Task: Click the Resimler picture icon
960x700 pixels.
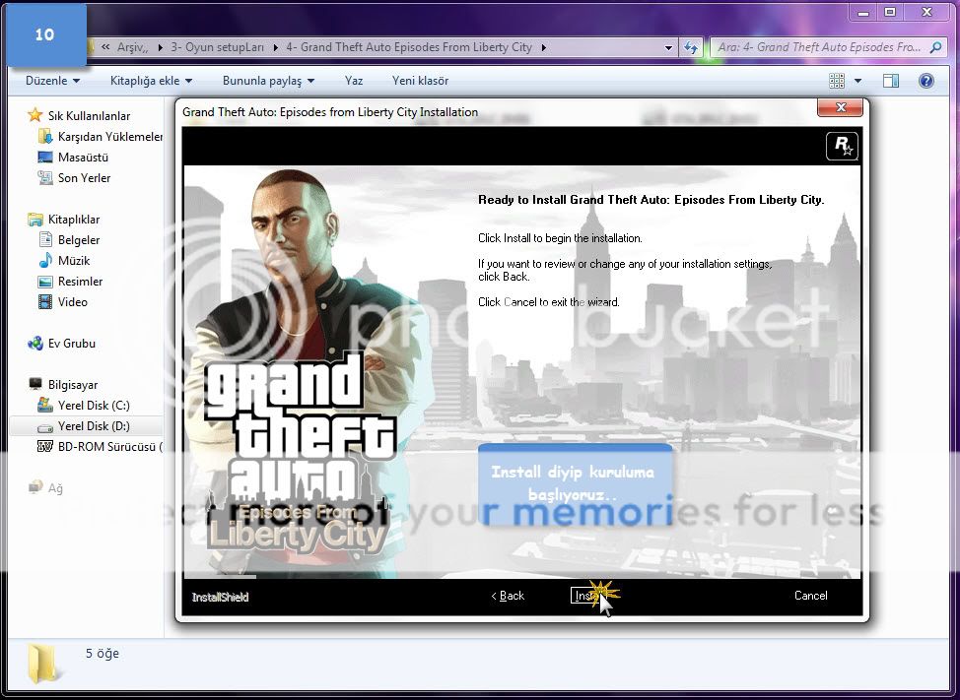Action: pos(44,282)
